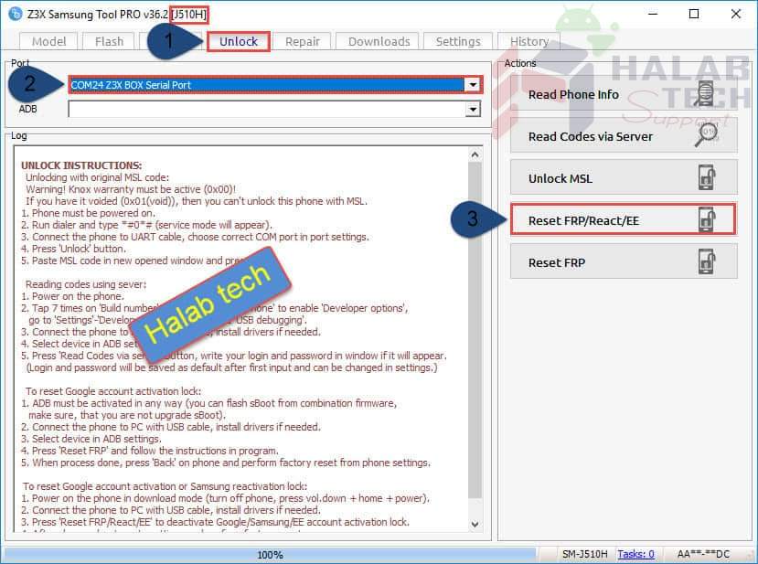Click the Z3X app icon in title bar
The width and height of the screenshot is (758, 564).
click(15, 14)
